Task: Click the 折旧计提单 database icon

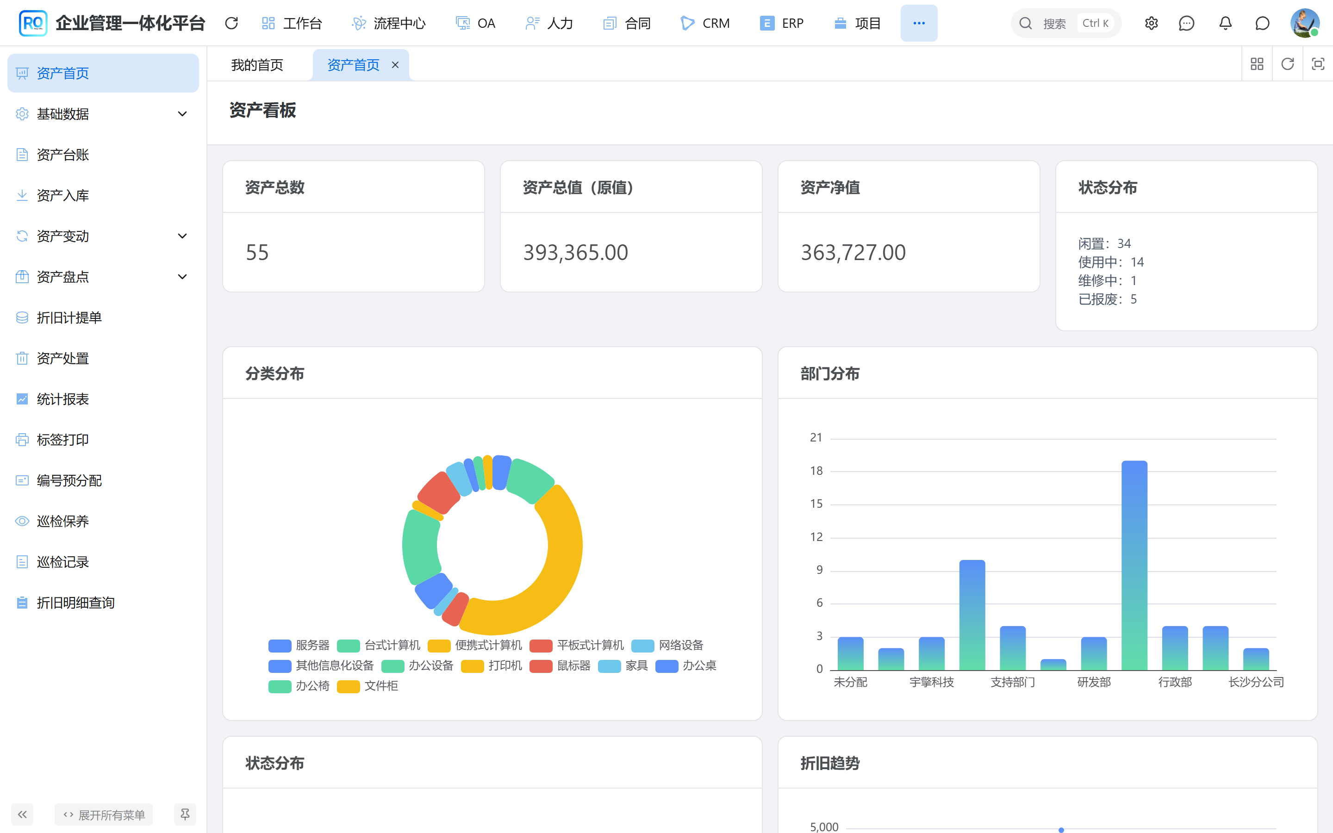Action: (x=22, y=318)
